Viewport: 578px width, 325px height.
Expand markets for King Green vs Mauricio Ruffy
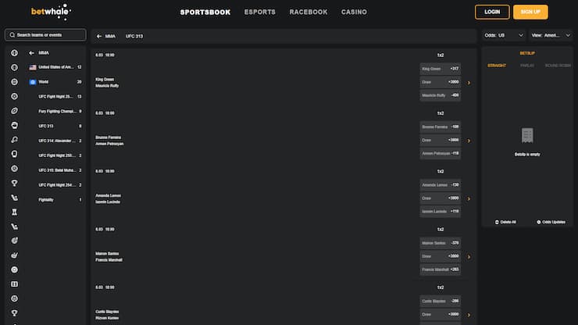(469, 83)
